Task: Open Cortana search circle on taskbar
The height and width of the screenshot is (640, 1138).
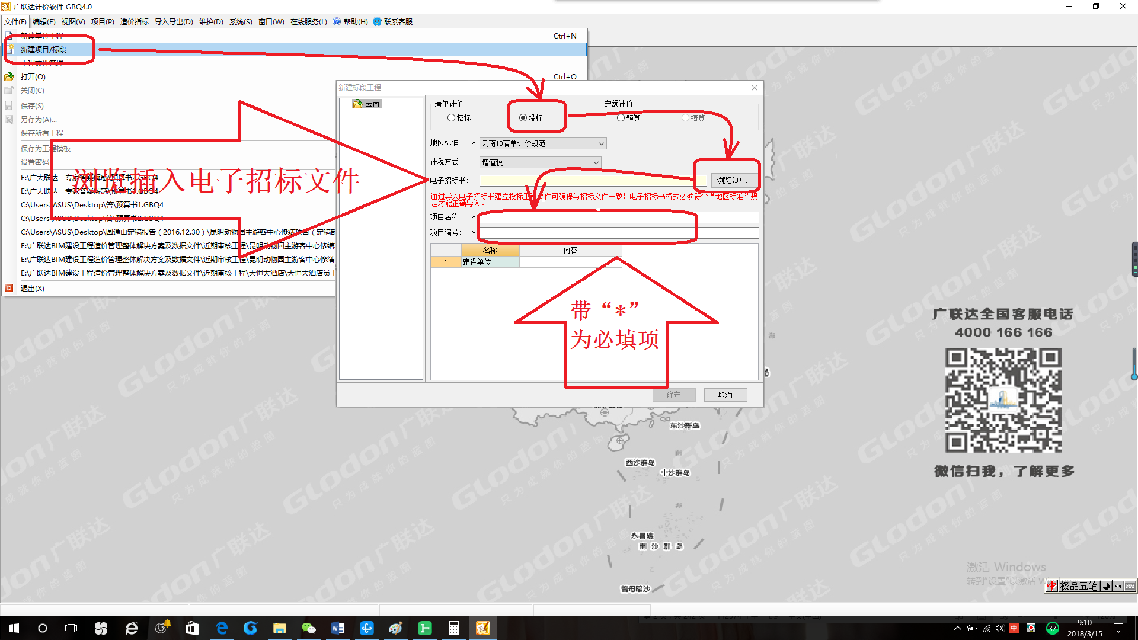Action: click(43, 628)
